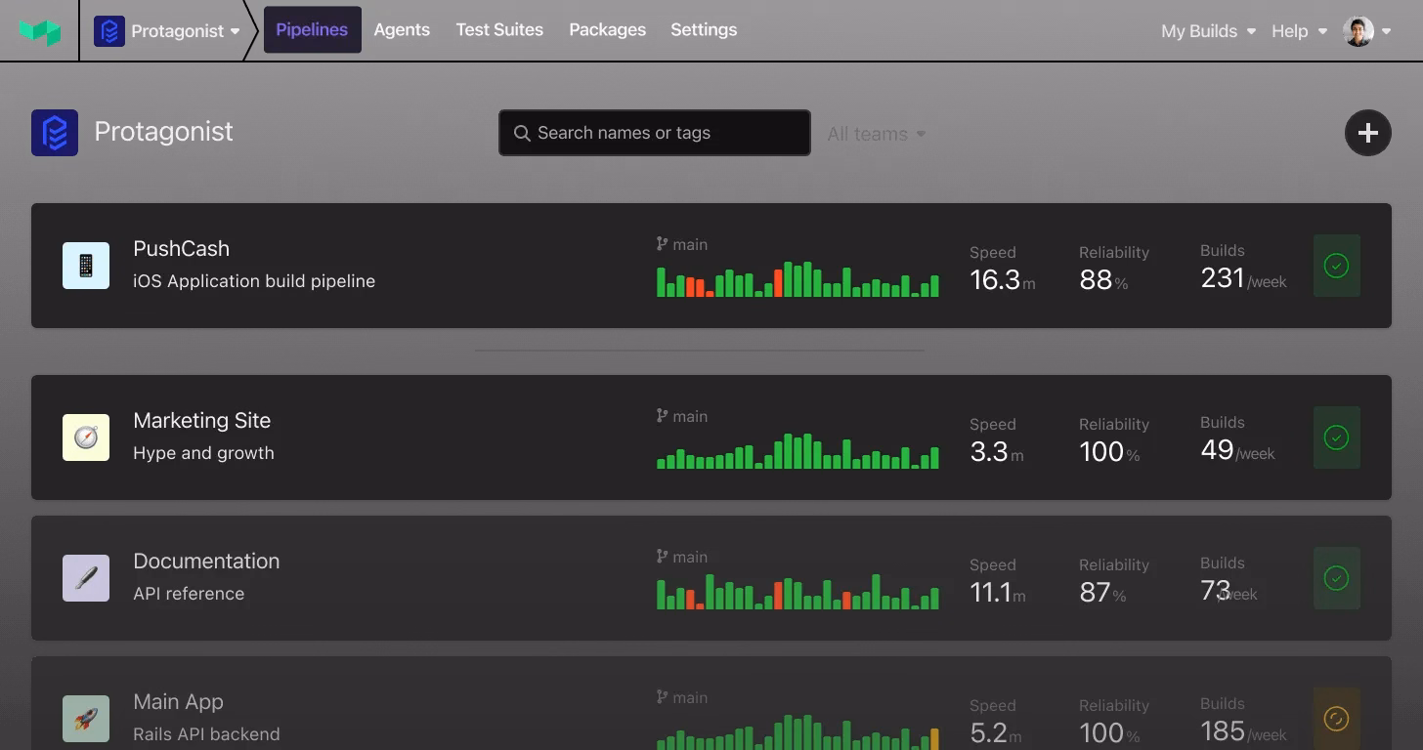Go to the Test Suites tab
This screenshot has width=1423, height=750.
coord(499,29)
